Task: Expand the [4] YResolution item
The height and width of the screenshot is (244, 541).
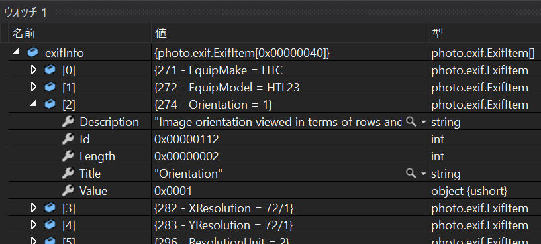Action: (x=34, y=225)
